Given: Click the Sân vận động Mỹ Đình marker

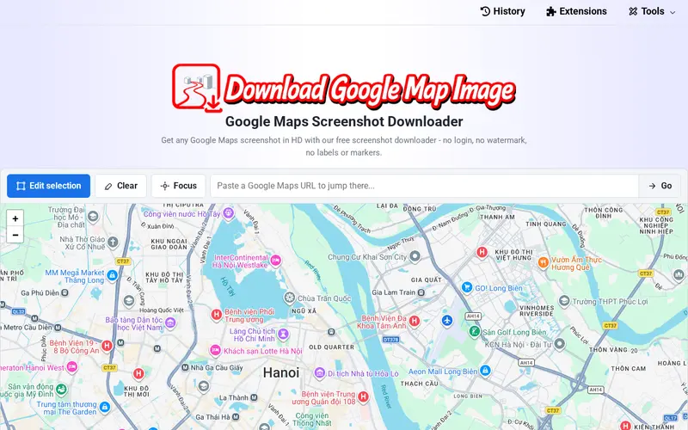Looking at the screenshot, I should pyautogui.click(x=61, y=390).
